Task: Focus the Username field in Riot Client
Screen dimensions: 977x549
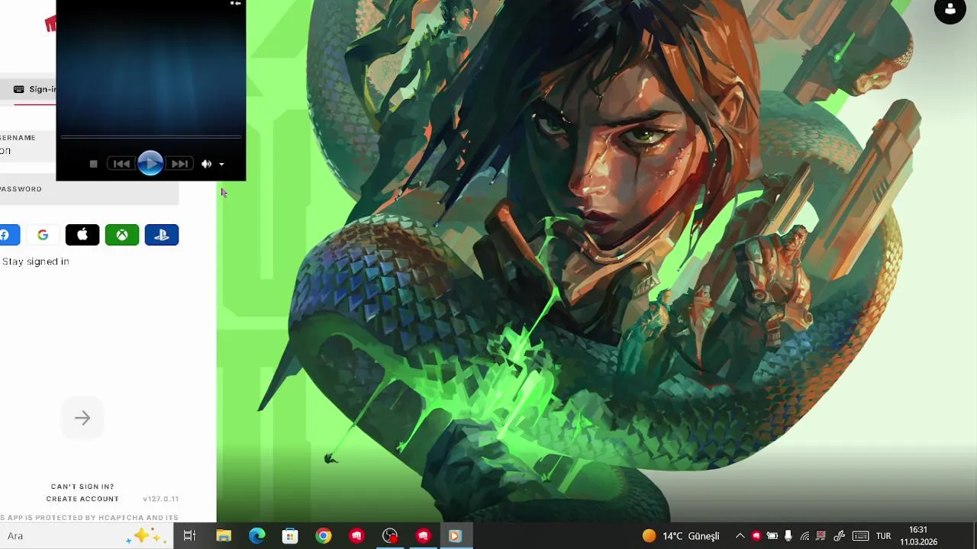Action: 28,145
